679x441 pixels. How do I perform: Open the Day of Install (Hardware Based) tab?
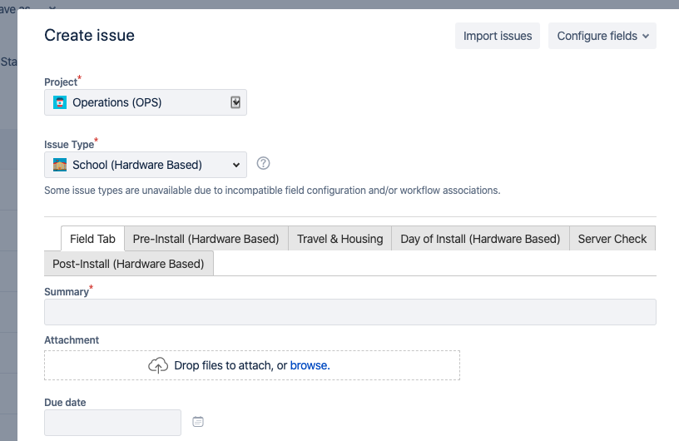(x=480, y=239)
